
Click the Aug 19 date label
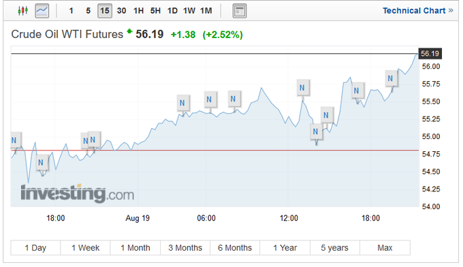click(x=138, y=218)
